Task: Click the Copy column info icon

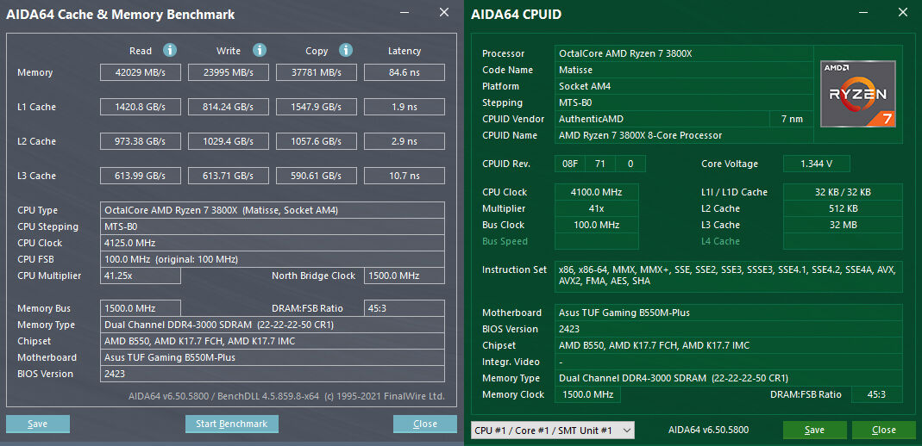Action: coord(346,51)
